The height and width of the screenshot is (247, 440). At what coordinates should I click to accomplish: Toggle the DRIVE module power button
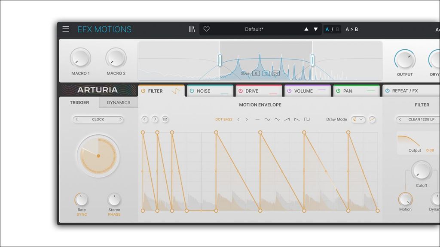click(241, 91)
